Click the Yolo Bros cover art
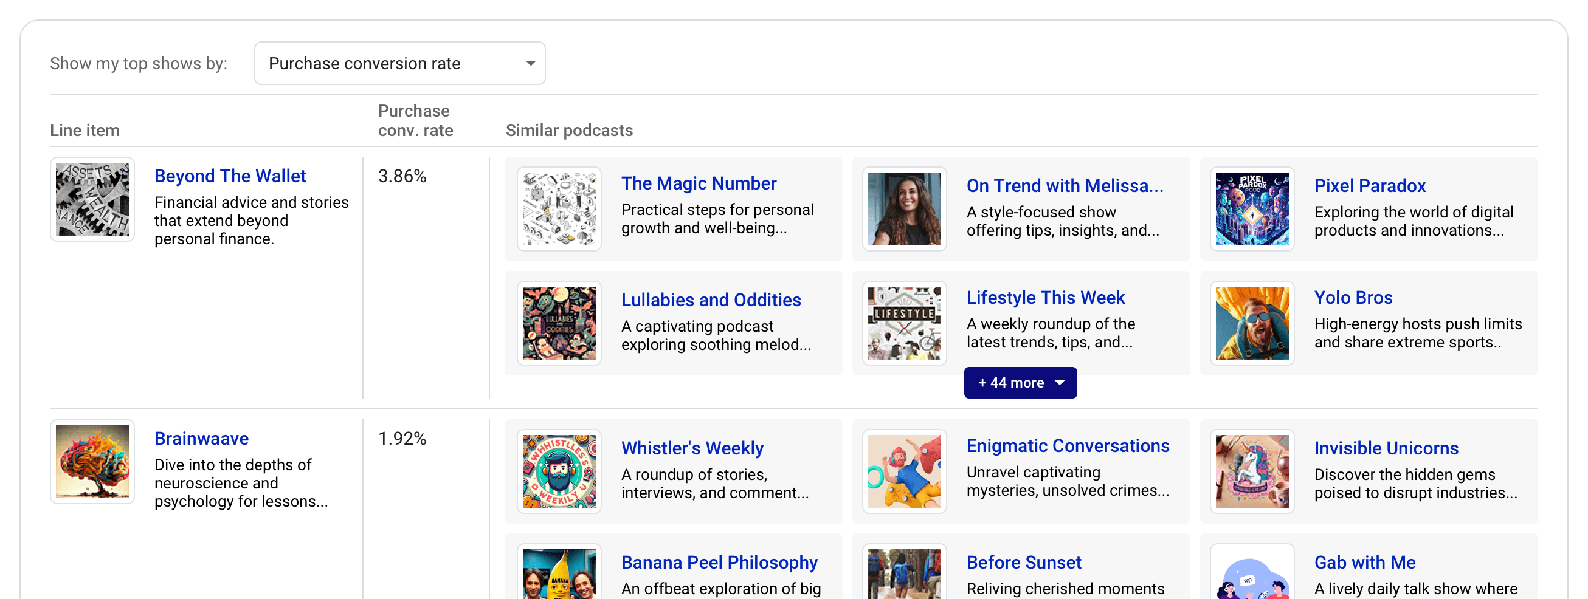Image resolution: width=1588 pixels, height=599 pixels. pos(1252,323)
